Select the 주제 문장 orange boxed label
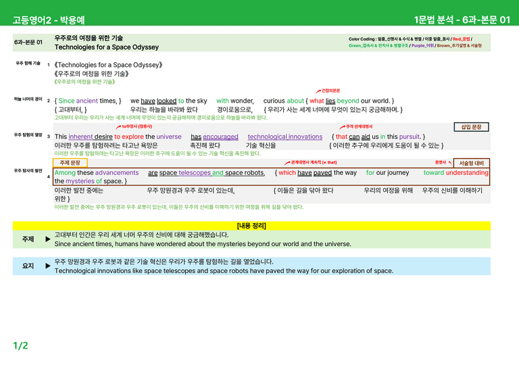The image size is (519, 367). click(70, 162)
